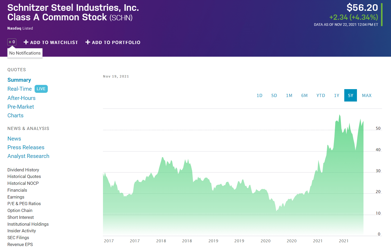Add SCHN to watchlist
The image size is (391, 251).
point(51,42)
